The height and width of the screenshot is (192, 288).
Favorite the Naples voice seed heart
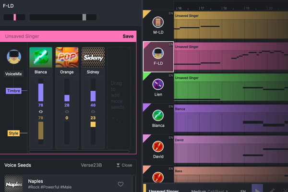120,184
